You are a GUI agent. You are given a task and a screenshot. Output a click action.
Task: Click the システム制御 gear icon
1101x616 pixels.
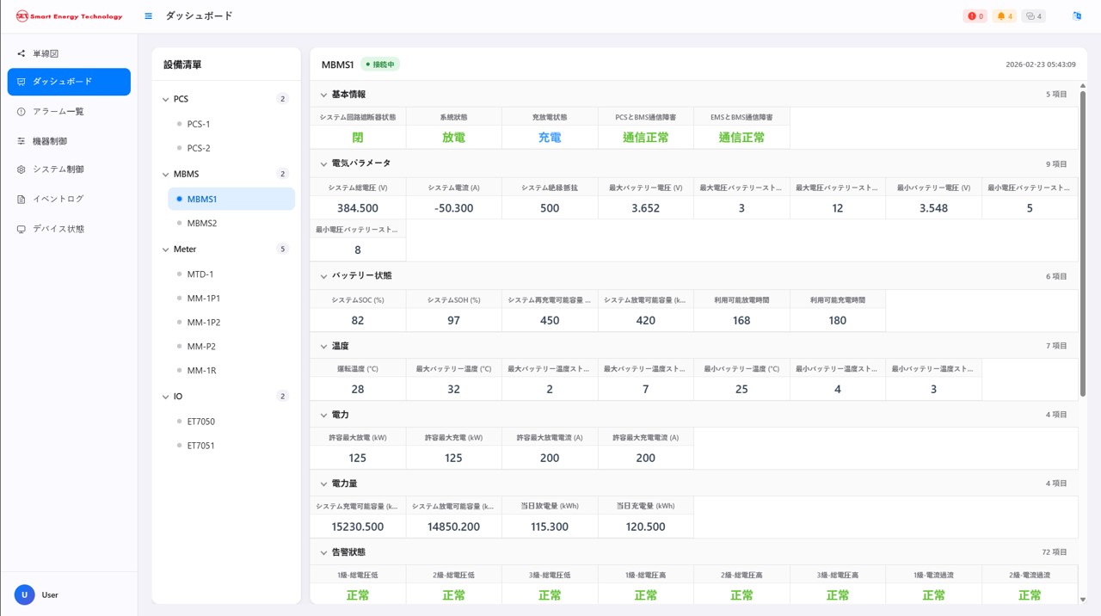click(x=22, y=169)
